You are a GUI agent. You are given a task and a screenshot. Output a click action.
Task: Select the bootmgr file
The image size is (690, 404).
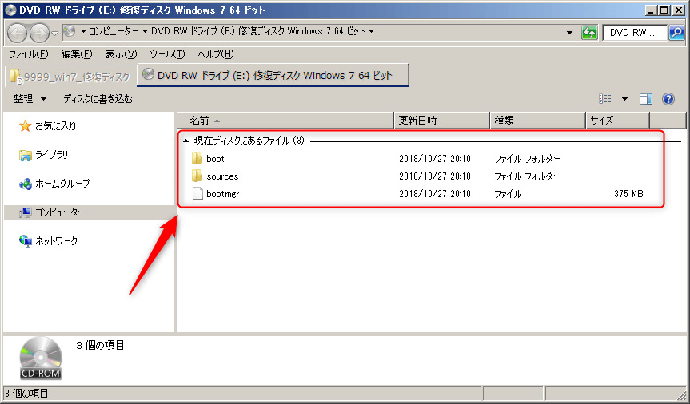coord(221,194)
